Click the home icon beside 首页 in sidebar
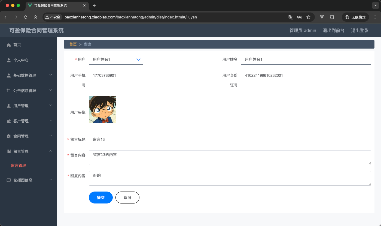Viewport: 381px width, 226px height. (x=9, y=45)
